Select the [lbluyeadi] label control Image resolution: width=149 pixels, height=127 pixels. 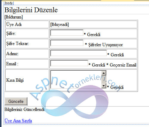click(x=59, y=24)
